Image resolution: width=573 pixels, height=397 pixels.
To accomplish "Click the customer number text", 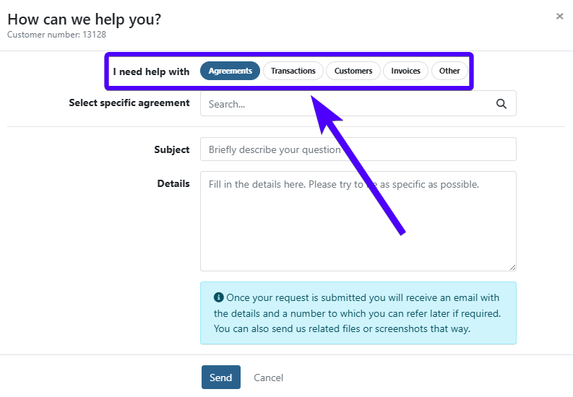I will 57,34.
